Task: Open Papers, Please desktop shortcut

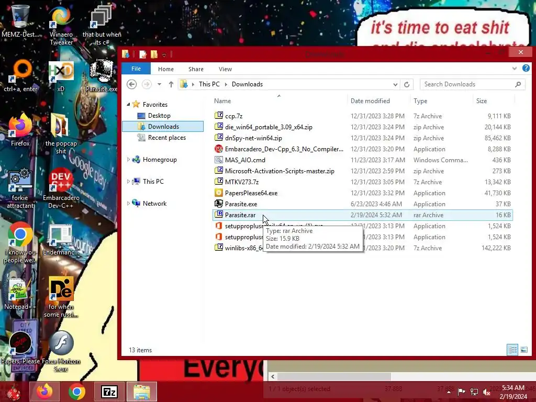Action: pyautogui.click(x=20, y=348)
